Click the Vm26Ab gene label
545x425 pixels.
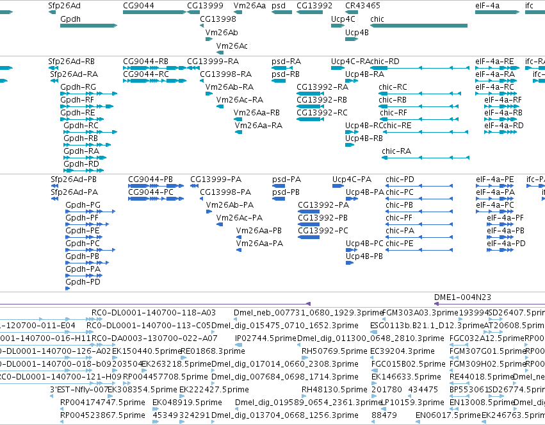(x=222, y=32)
